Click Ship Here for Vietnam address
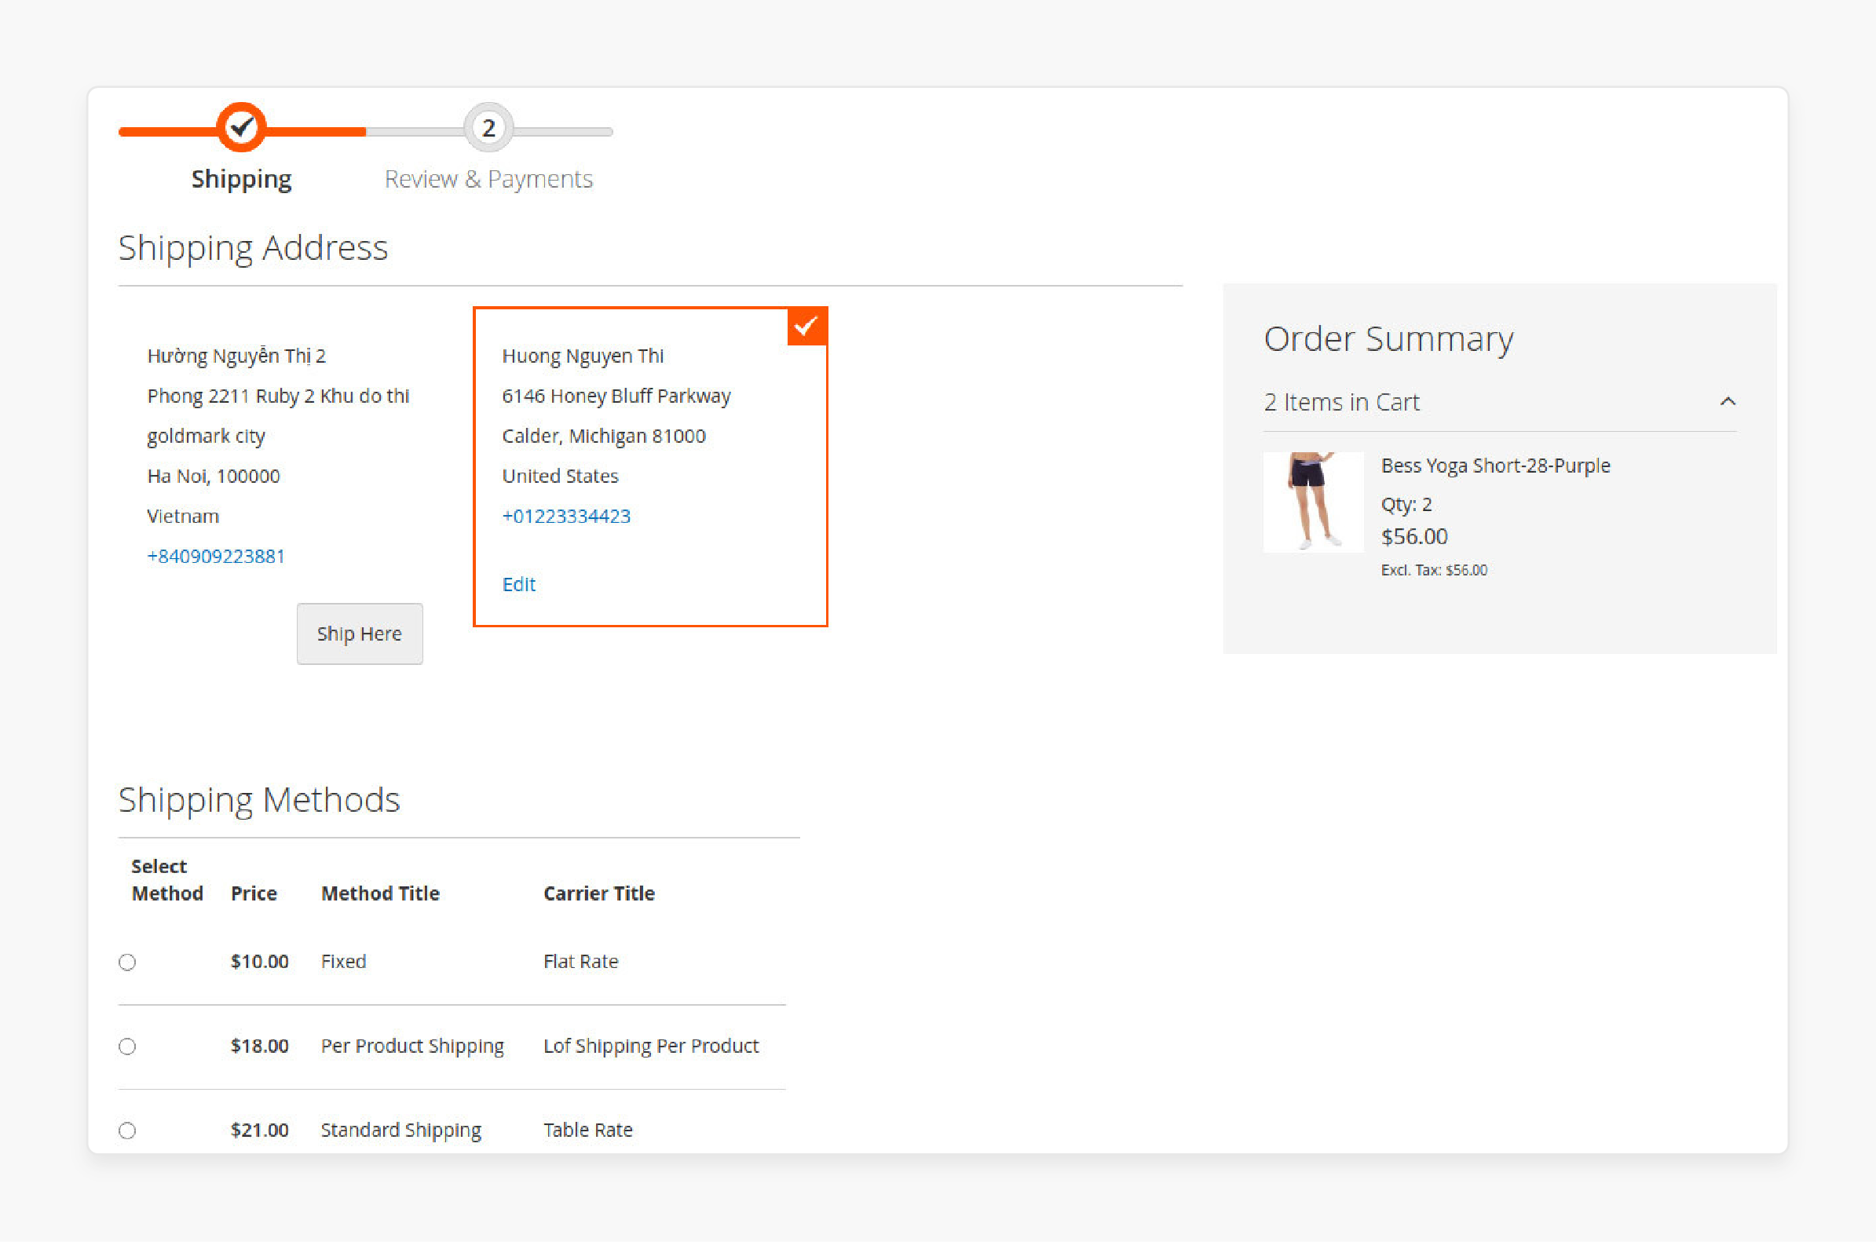Image resolution: width=1876 pixels, height=1242 pixels. click(x=359, y=634)
